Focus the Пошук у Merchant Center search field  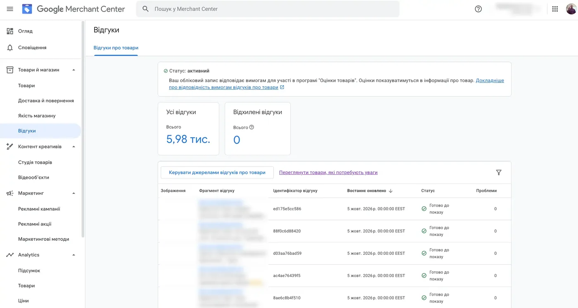coord(268,9)
